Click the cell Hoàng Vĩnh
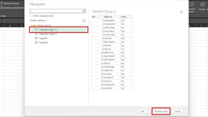The width and height of the screenshot is (208, 117). (x=112, y=85)
